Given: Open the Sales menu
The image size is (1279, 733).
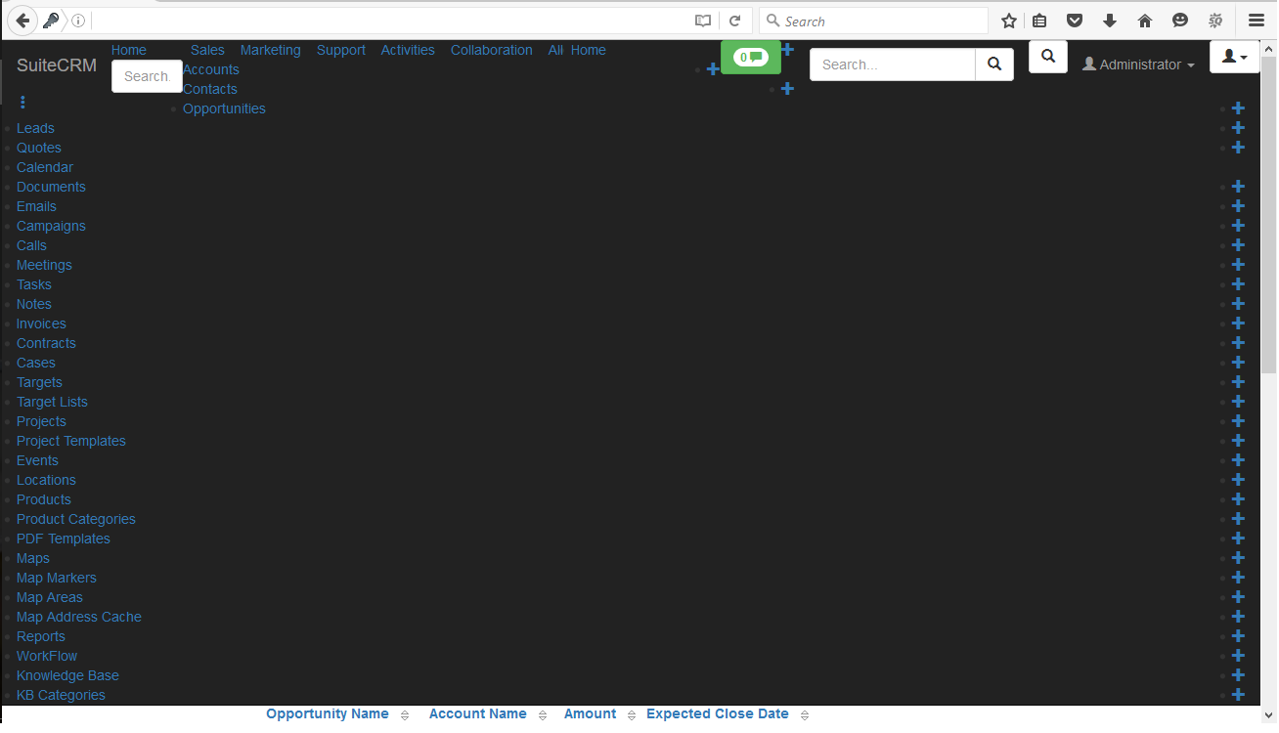Looking at the screenshot, I should [x=207, y=50].
